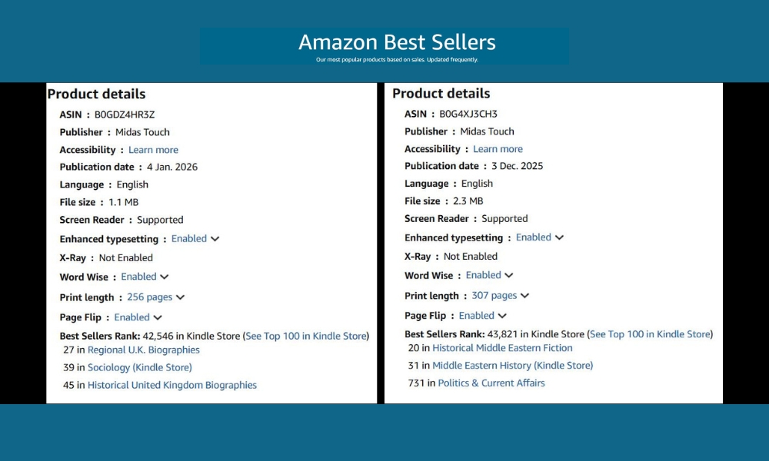Expand left Word Wise Enabled chevron
769x461 pixels.
pos(165,277)
